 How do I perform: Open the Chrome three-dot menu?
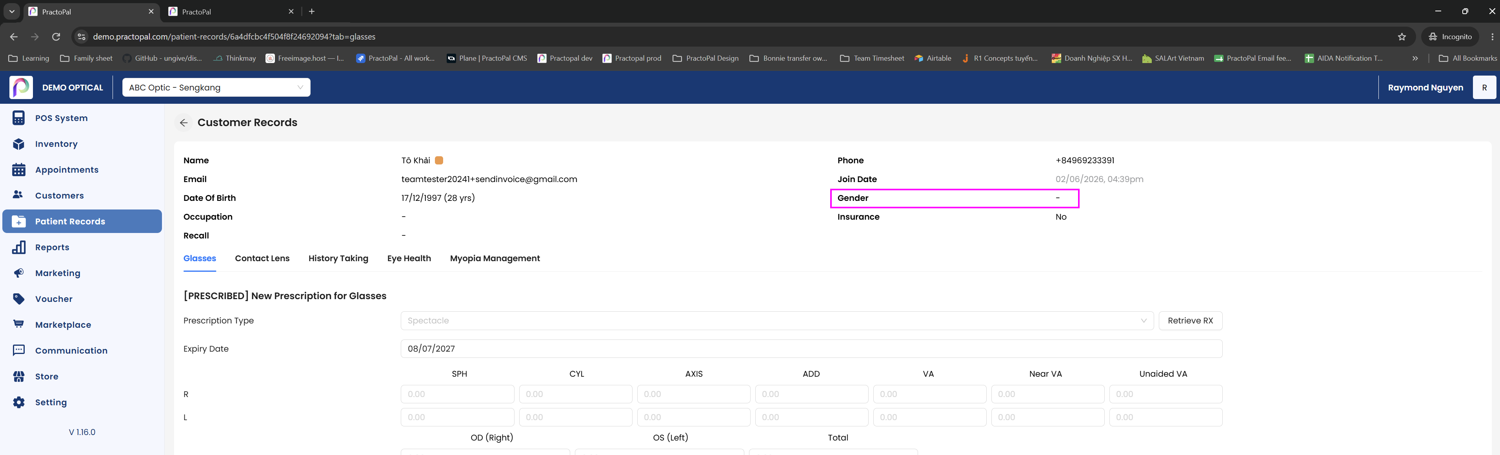click(x=1492, y=36)
